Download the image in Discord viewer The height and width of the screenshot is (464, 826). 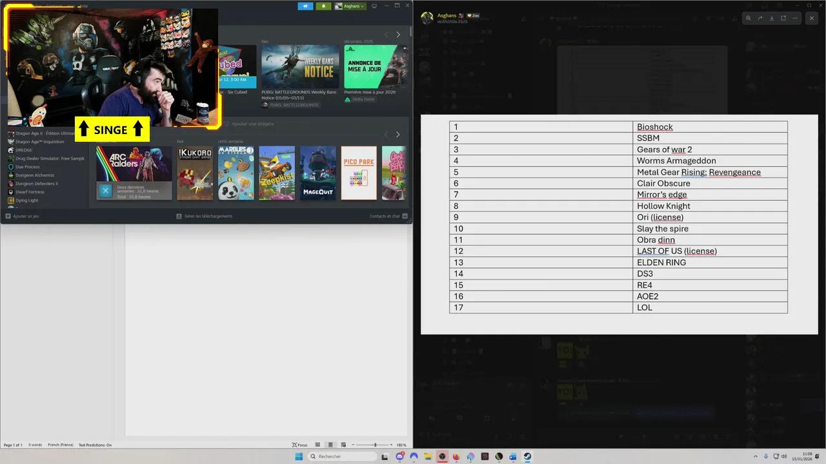(x=772, y=18)
